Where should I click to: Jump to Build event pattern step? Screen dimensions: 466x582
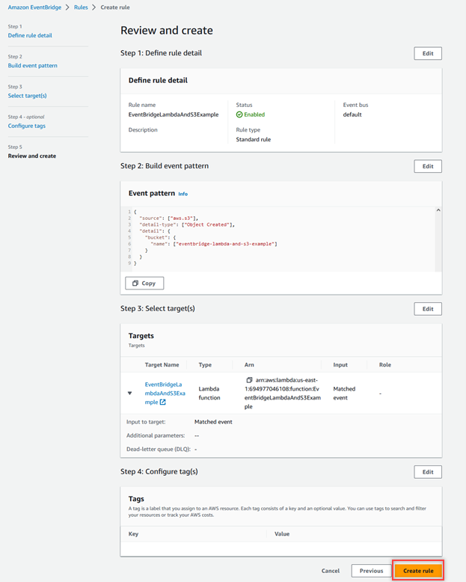coord(33,65)
